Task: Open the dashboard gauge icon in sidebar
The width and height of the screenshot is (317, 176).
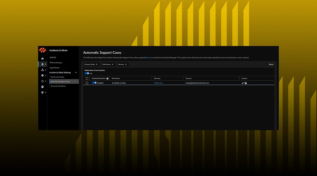Action: click(x=42, y=58)
